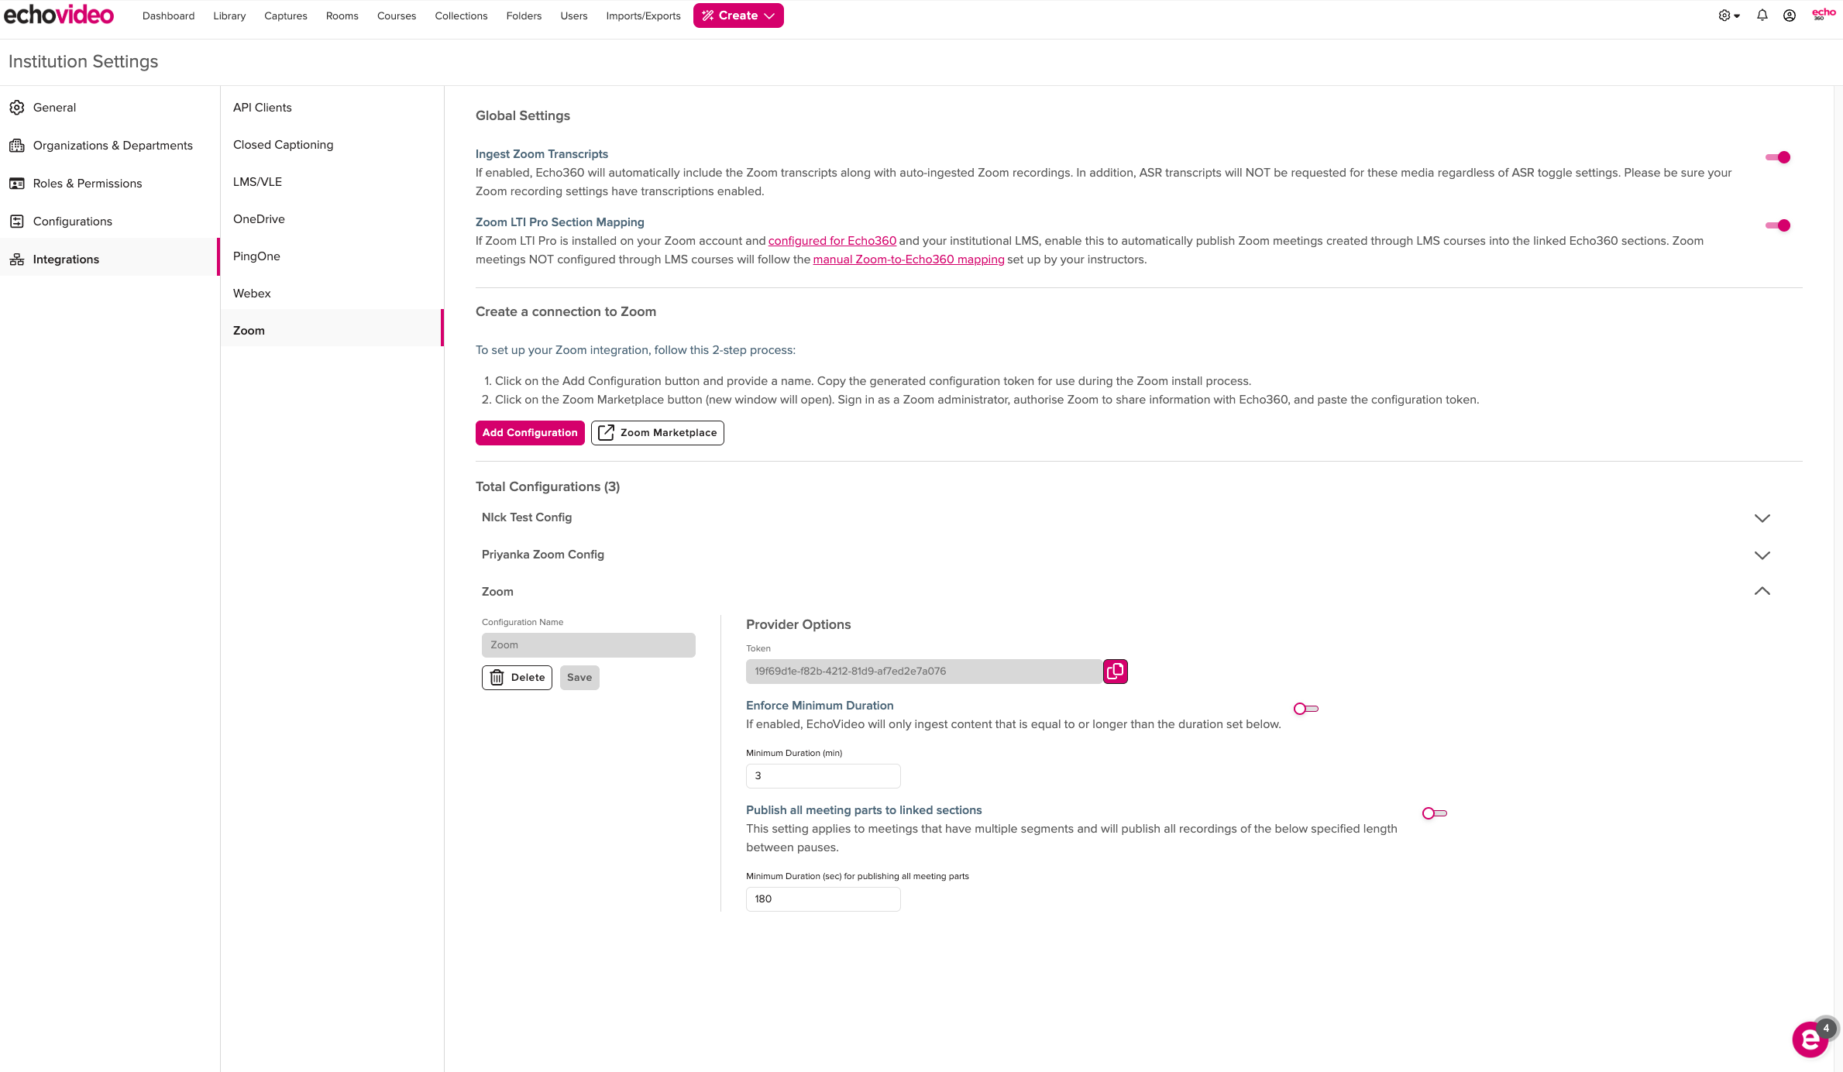This screenshot has width=1843, height=1072.
Task: Navigate to Rooms
Action: point(342,15)
